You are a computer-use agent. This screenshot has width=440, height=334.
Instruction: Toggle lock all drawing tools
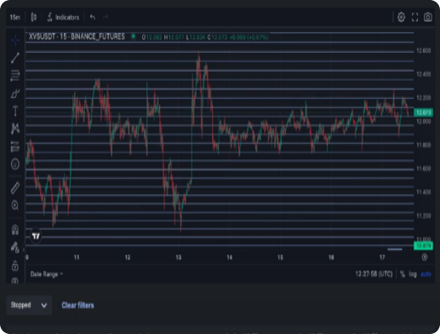coord(15,266)
